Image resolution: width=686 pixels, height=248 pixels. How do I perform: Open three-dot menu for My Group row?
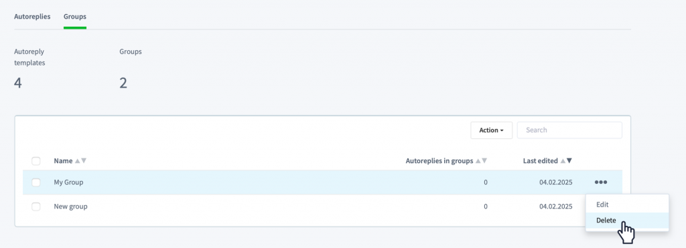coord(601,182)
